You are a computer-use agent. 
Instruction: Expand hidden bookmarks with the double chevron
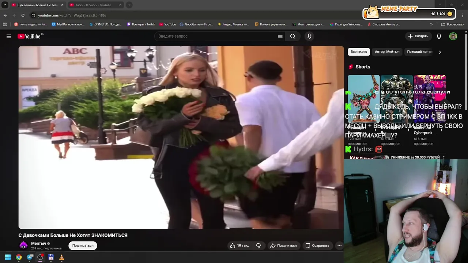(431, 24)
